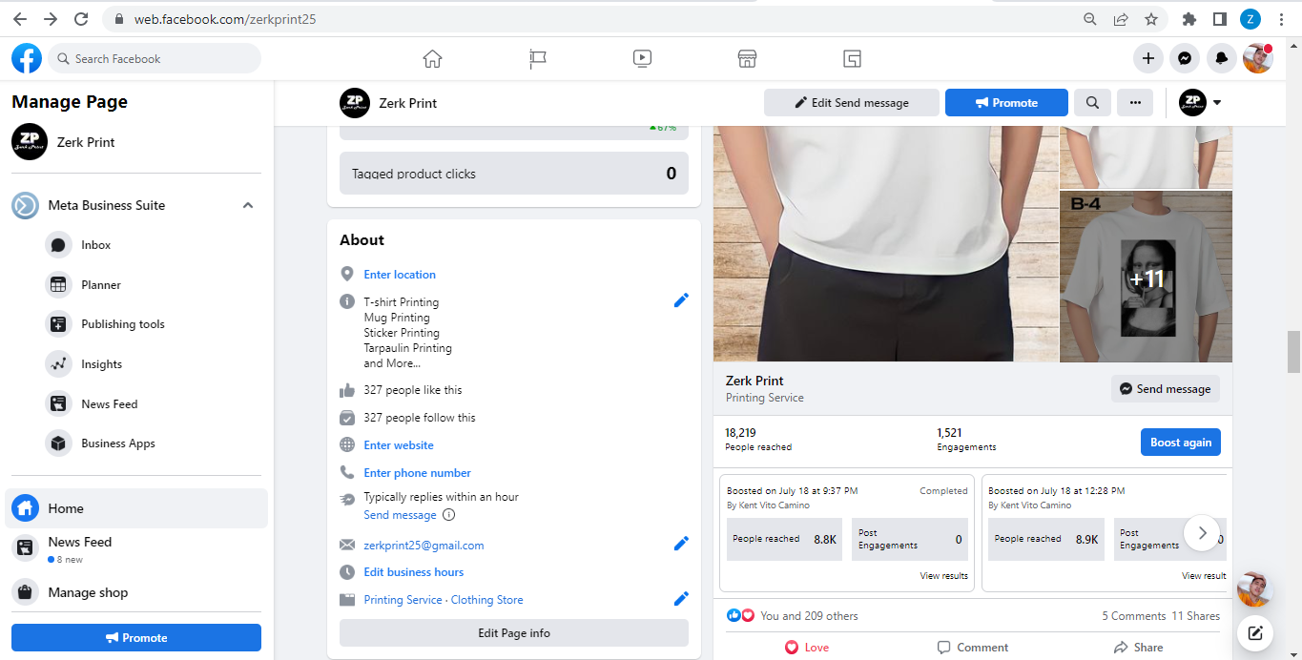This screenshot has width=1302, height=660.
Task: Advance boosted cards with the next arrow
Action: click(x=1202, y=533)
